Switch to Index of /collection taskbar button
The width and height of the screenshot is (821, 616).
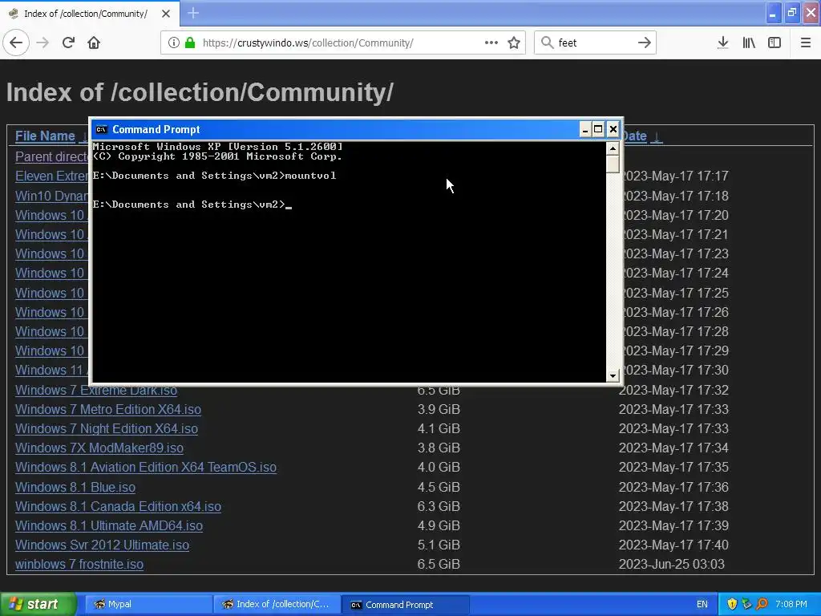click(x=277, y=605)
